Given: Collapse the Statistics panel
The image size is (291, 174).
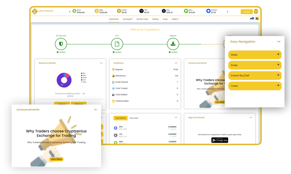Looking at the screenshot, I should click(x=176, y=63).
